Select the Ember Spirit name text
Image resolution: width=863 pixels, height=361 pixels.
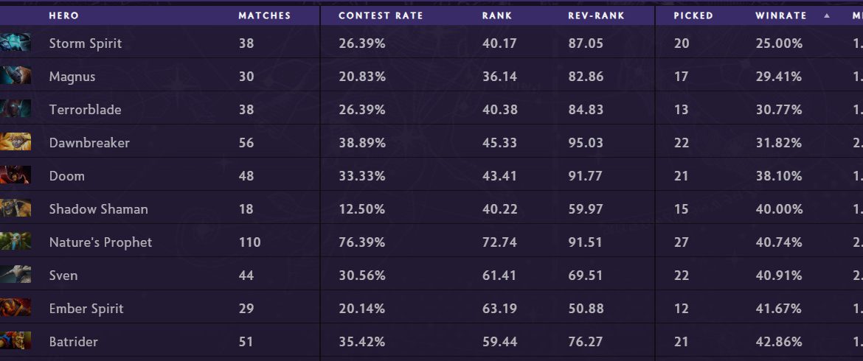click(86, 309)
